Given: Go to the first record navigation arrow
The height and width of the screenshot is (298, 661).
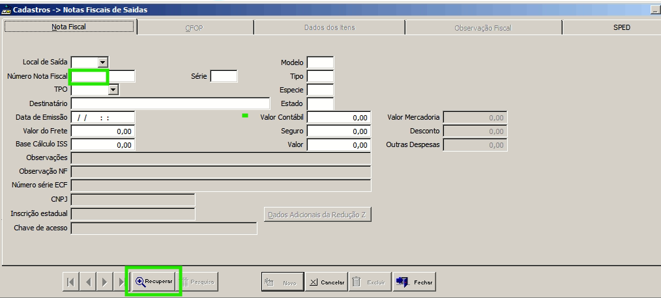Looking at the screenshot, I should pos(70,282).
